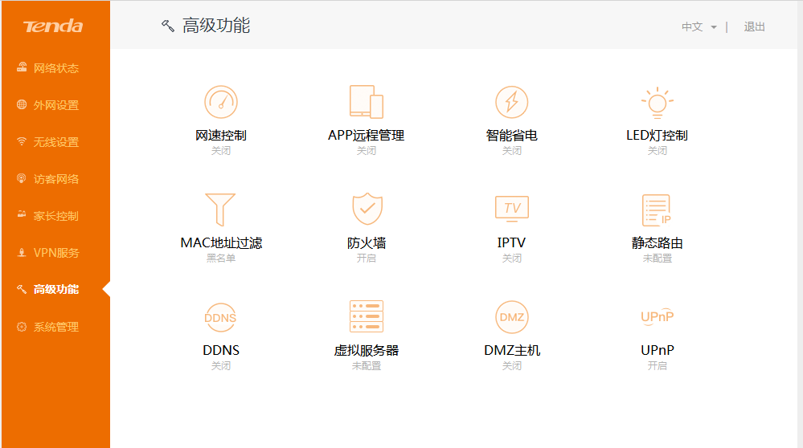The width and height of the screenshot is (803, 448).
Task: Click the 网速控制 label
Action: [x=221, y=136]
